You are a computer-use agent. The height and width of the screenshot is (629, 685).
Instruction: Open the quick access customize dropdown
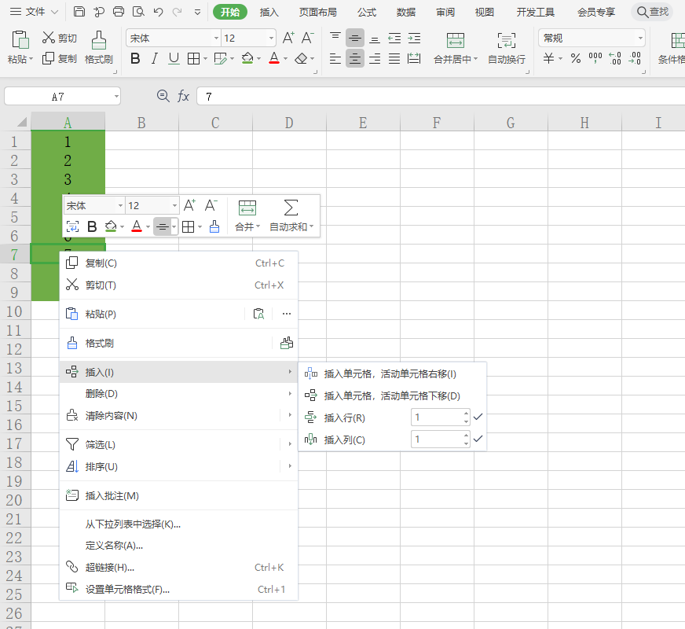[197, 13]
